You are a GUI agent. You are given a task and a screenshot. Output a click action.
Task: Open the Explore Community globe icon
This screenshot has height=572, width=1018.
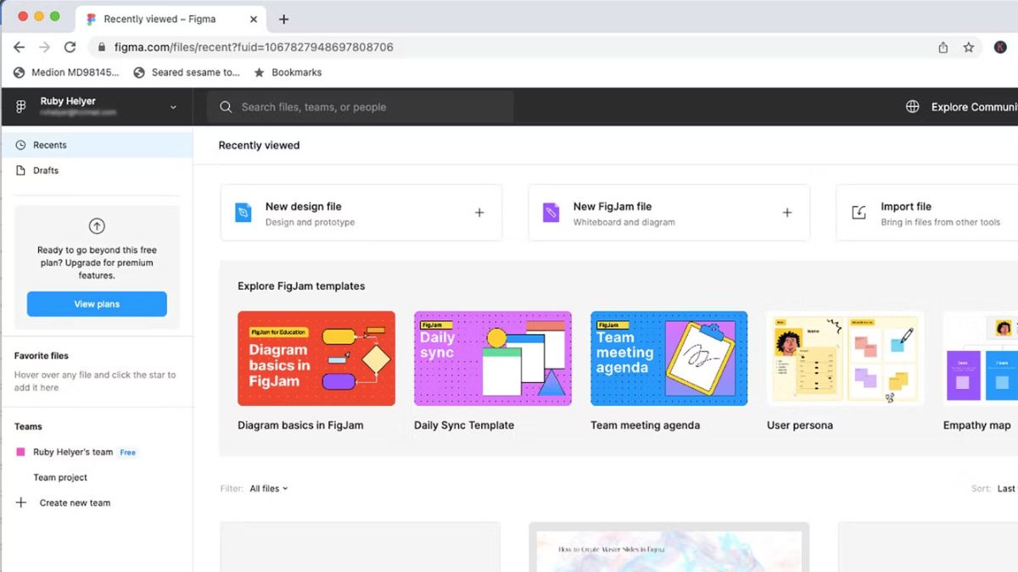tap(912, 107)
